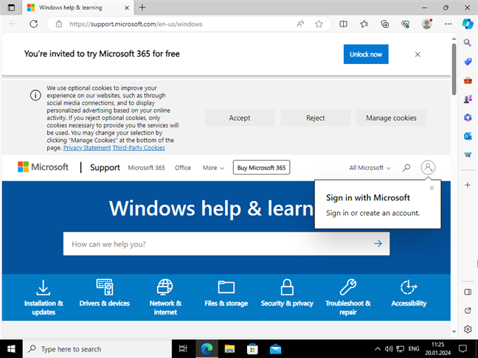Open Edge Settings and more menu
The width and height of the screenshot is (478, 358).
[448, 24]
